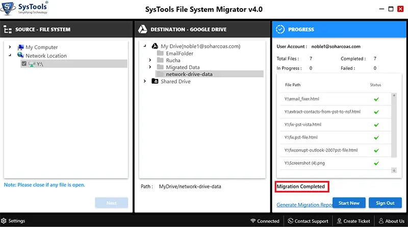408x227 pixels.
Task: Click green check for Screenshot (4).png
Action: click(376, 163)
